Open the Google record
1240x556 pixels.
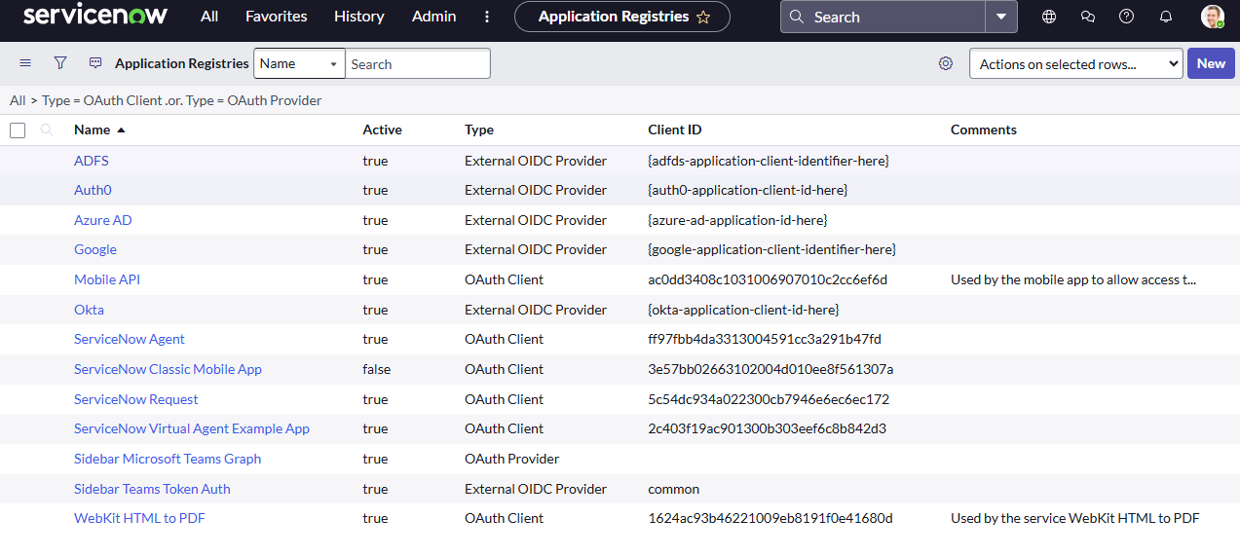click(95, 249)
